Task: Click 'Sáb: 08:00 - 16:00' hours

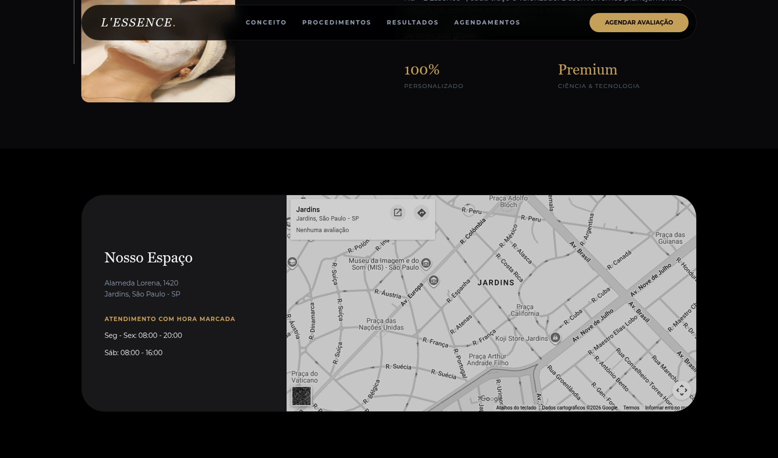Action: tap(133, 353)
